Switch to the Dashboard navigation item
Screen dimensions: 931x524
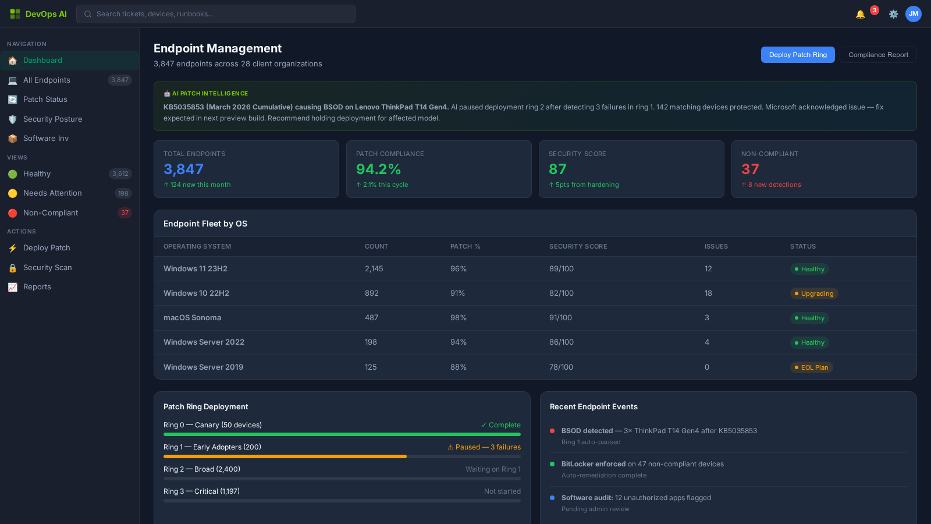[x=42, y=60]
